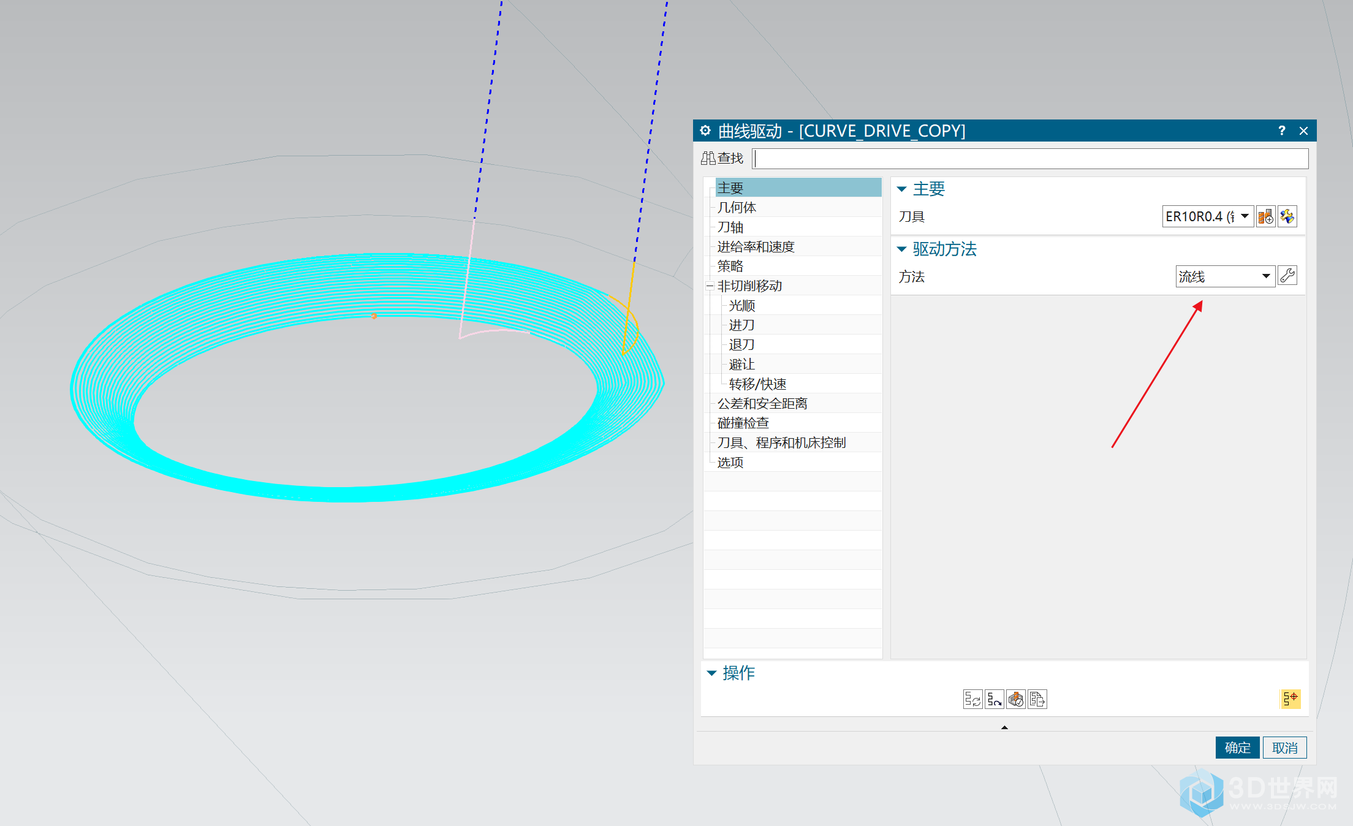Open drive method edit wrench icon
Image resolution: width=1353 pixels, height=826 pixels.
click(1287, 276)
